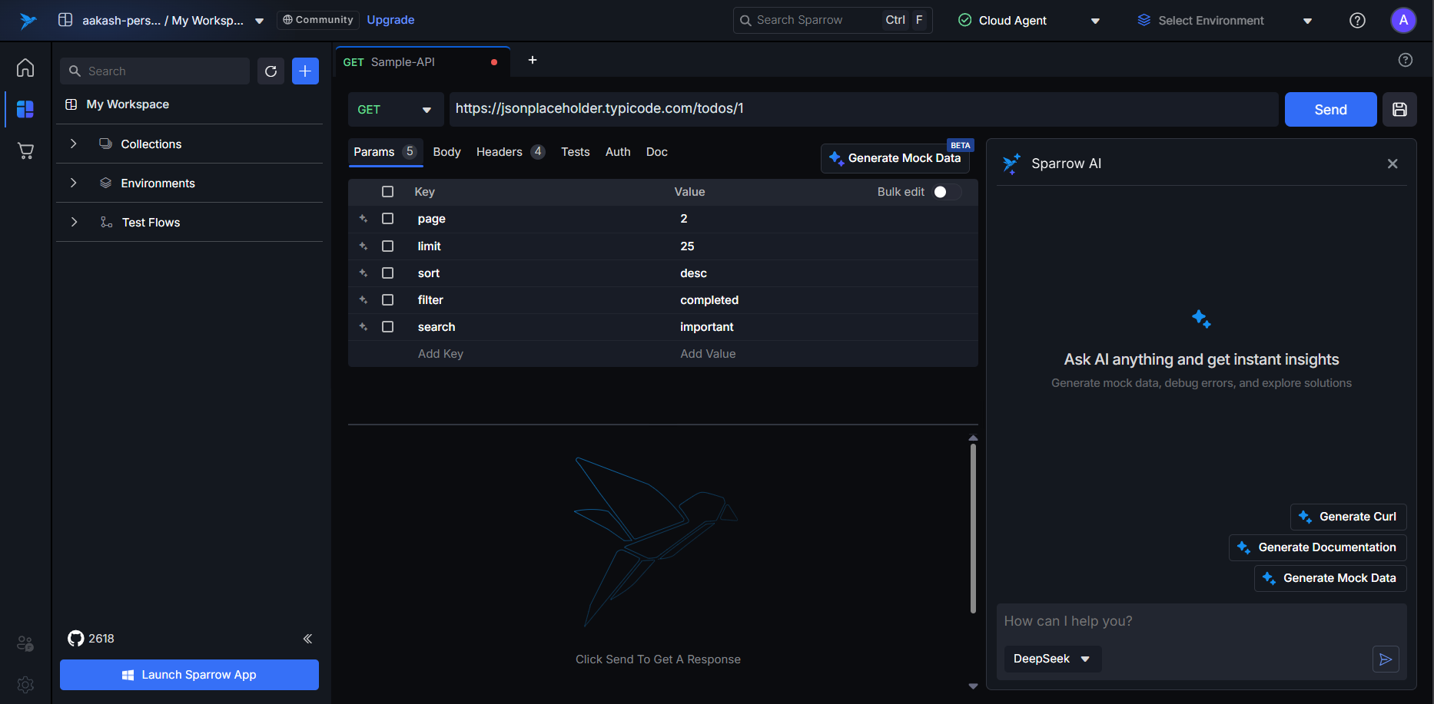Image resolution: width=1434 pixels, height=704 pixels.
Task: Click the Send button
Action: pyautogui.click(x=1329, y=110)
